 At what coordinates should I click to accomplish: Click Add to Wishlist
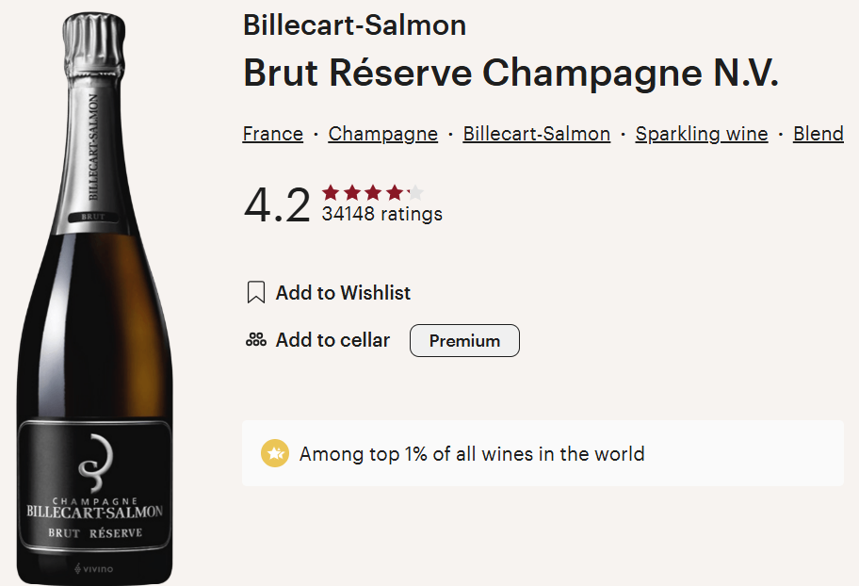pyautogui.click(x=343, y=293)
